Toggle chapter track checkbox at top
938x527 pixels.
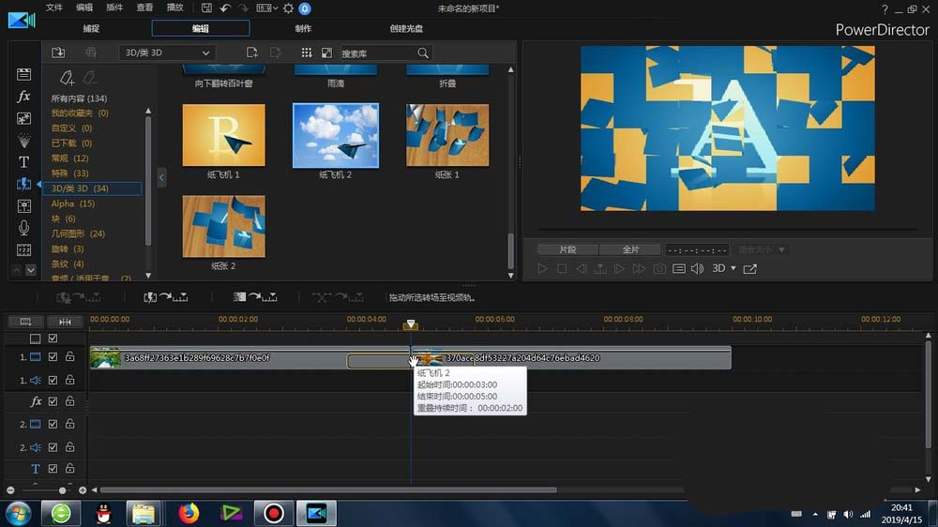53,339
